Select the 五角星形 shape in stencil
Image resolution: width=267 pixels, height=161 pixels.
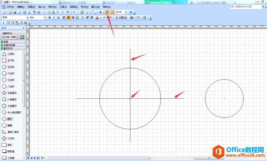9,93
